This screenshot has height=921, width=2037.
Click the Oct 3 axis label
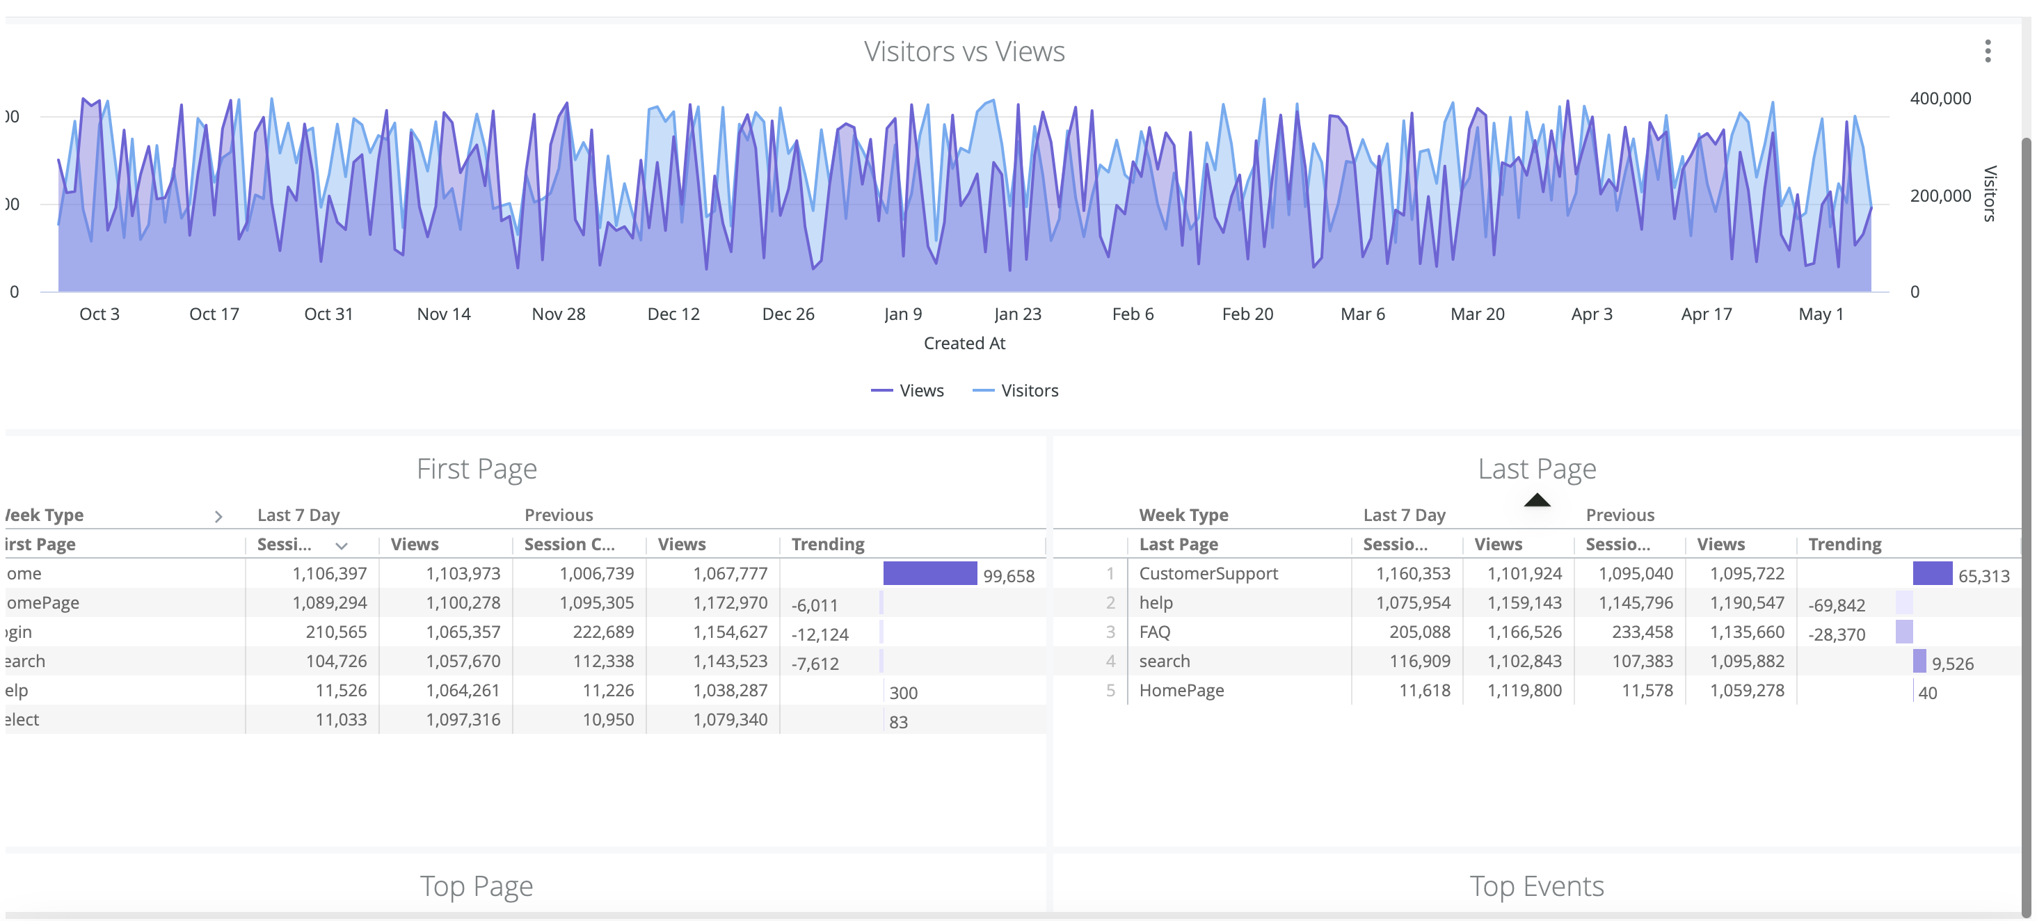pyautogui.click(x=99, y=314)
